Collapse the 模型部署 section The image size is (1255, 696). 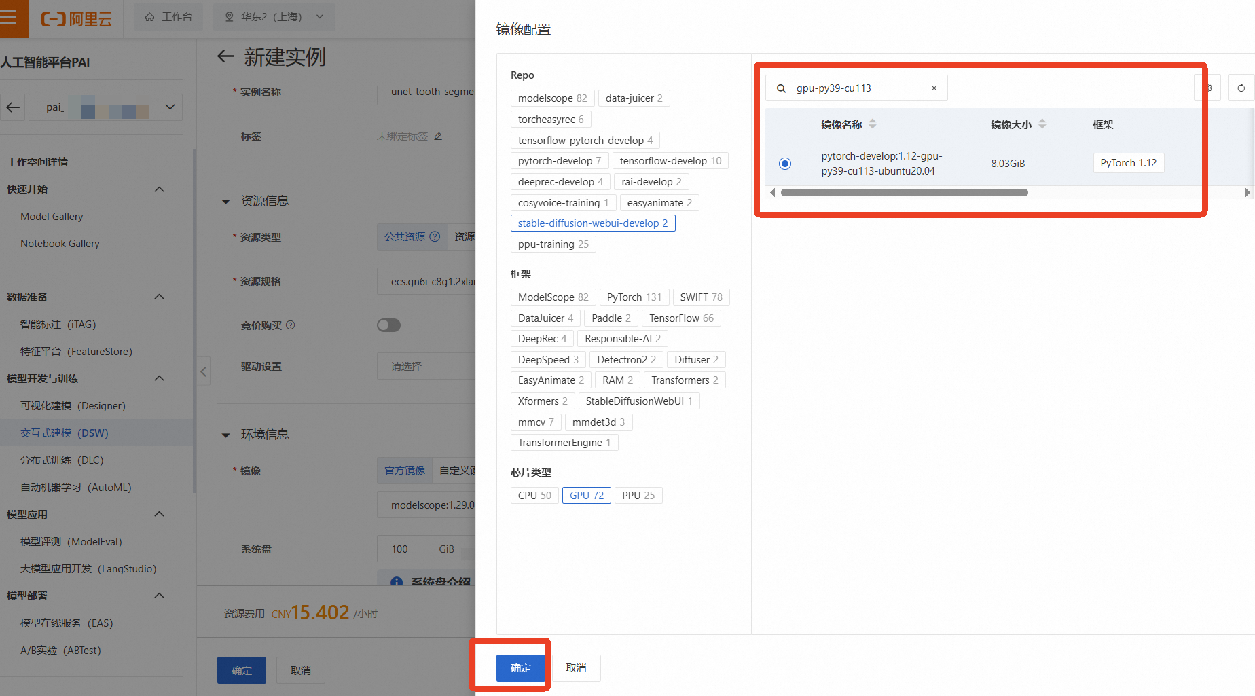pyautogui.click(x=160, y=596)
